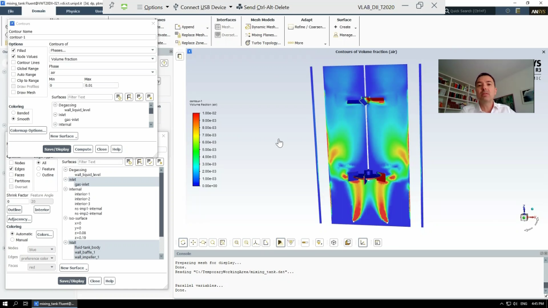Click the Compute button
This screenshot has width=548, height=308.
pyautogui.click(x=83, y=149)
